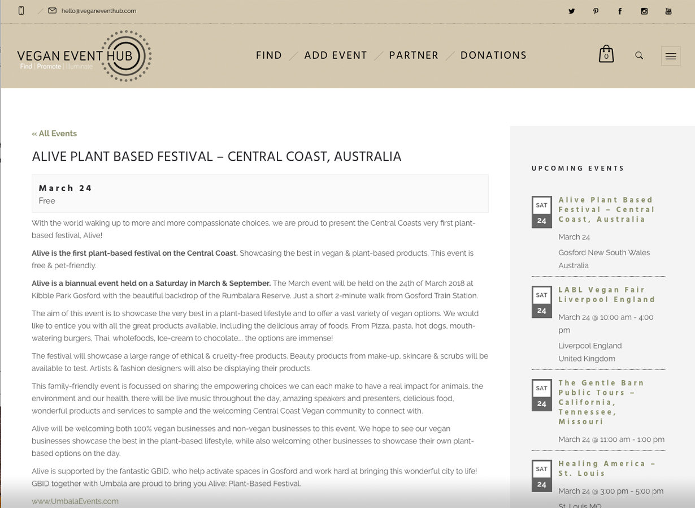Open the Twitter social icon
Viewport: 695px width, 508px height.
click(x=571, y=11)
